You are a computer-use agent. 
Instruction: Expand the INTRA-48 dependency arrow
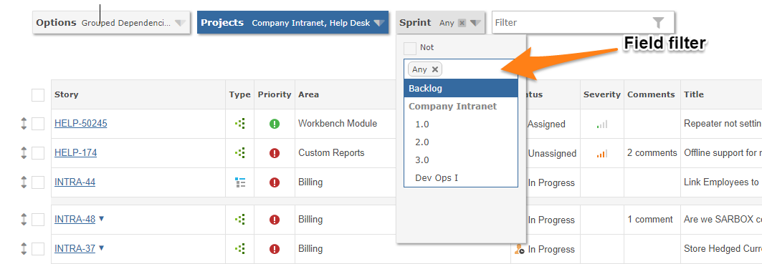[101, 219]
